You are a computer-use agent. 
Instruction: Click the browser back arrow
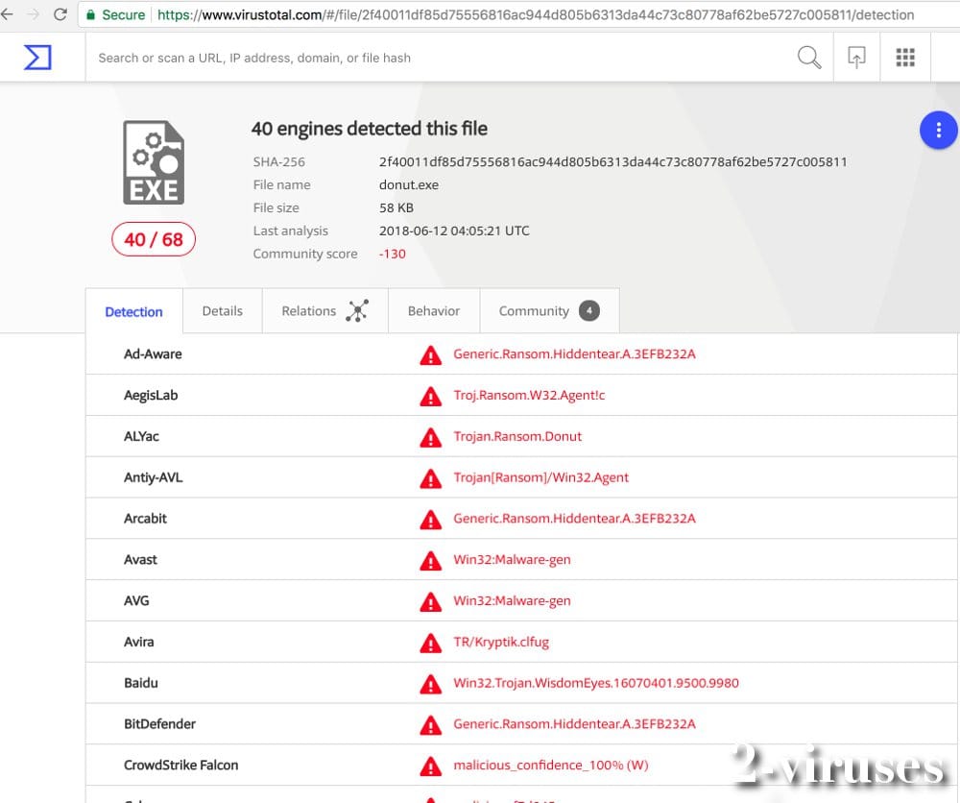[8, 14]
